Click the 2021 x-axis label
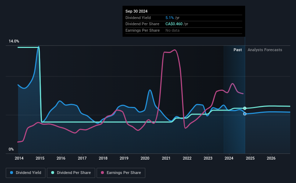This screenshot has height=183, width=296. (166, 158)
